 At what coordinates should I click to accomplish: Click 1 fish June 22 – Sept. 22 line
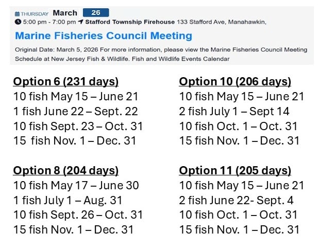click(x=76, y=112)
